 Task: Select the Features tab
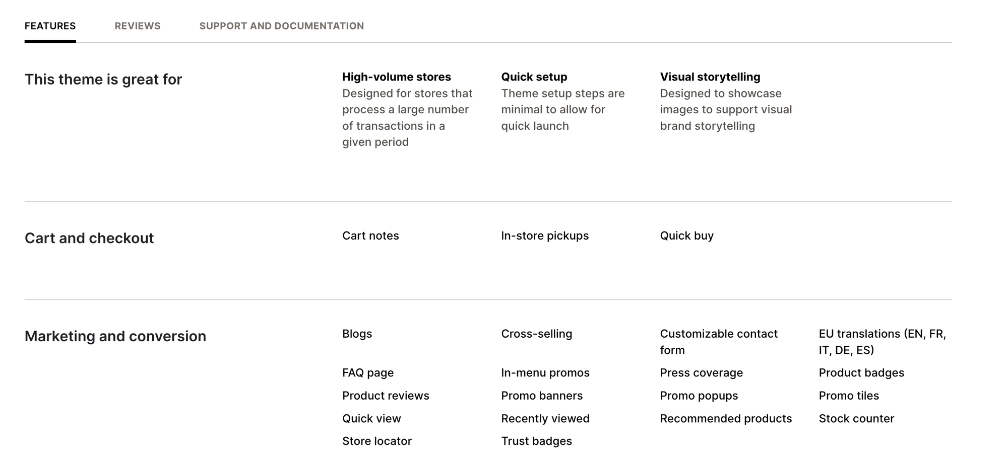(50, 26)
